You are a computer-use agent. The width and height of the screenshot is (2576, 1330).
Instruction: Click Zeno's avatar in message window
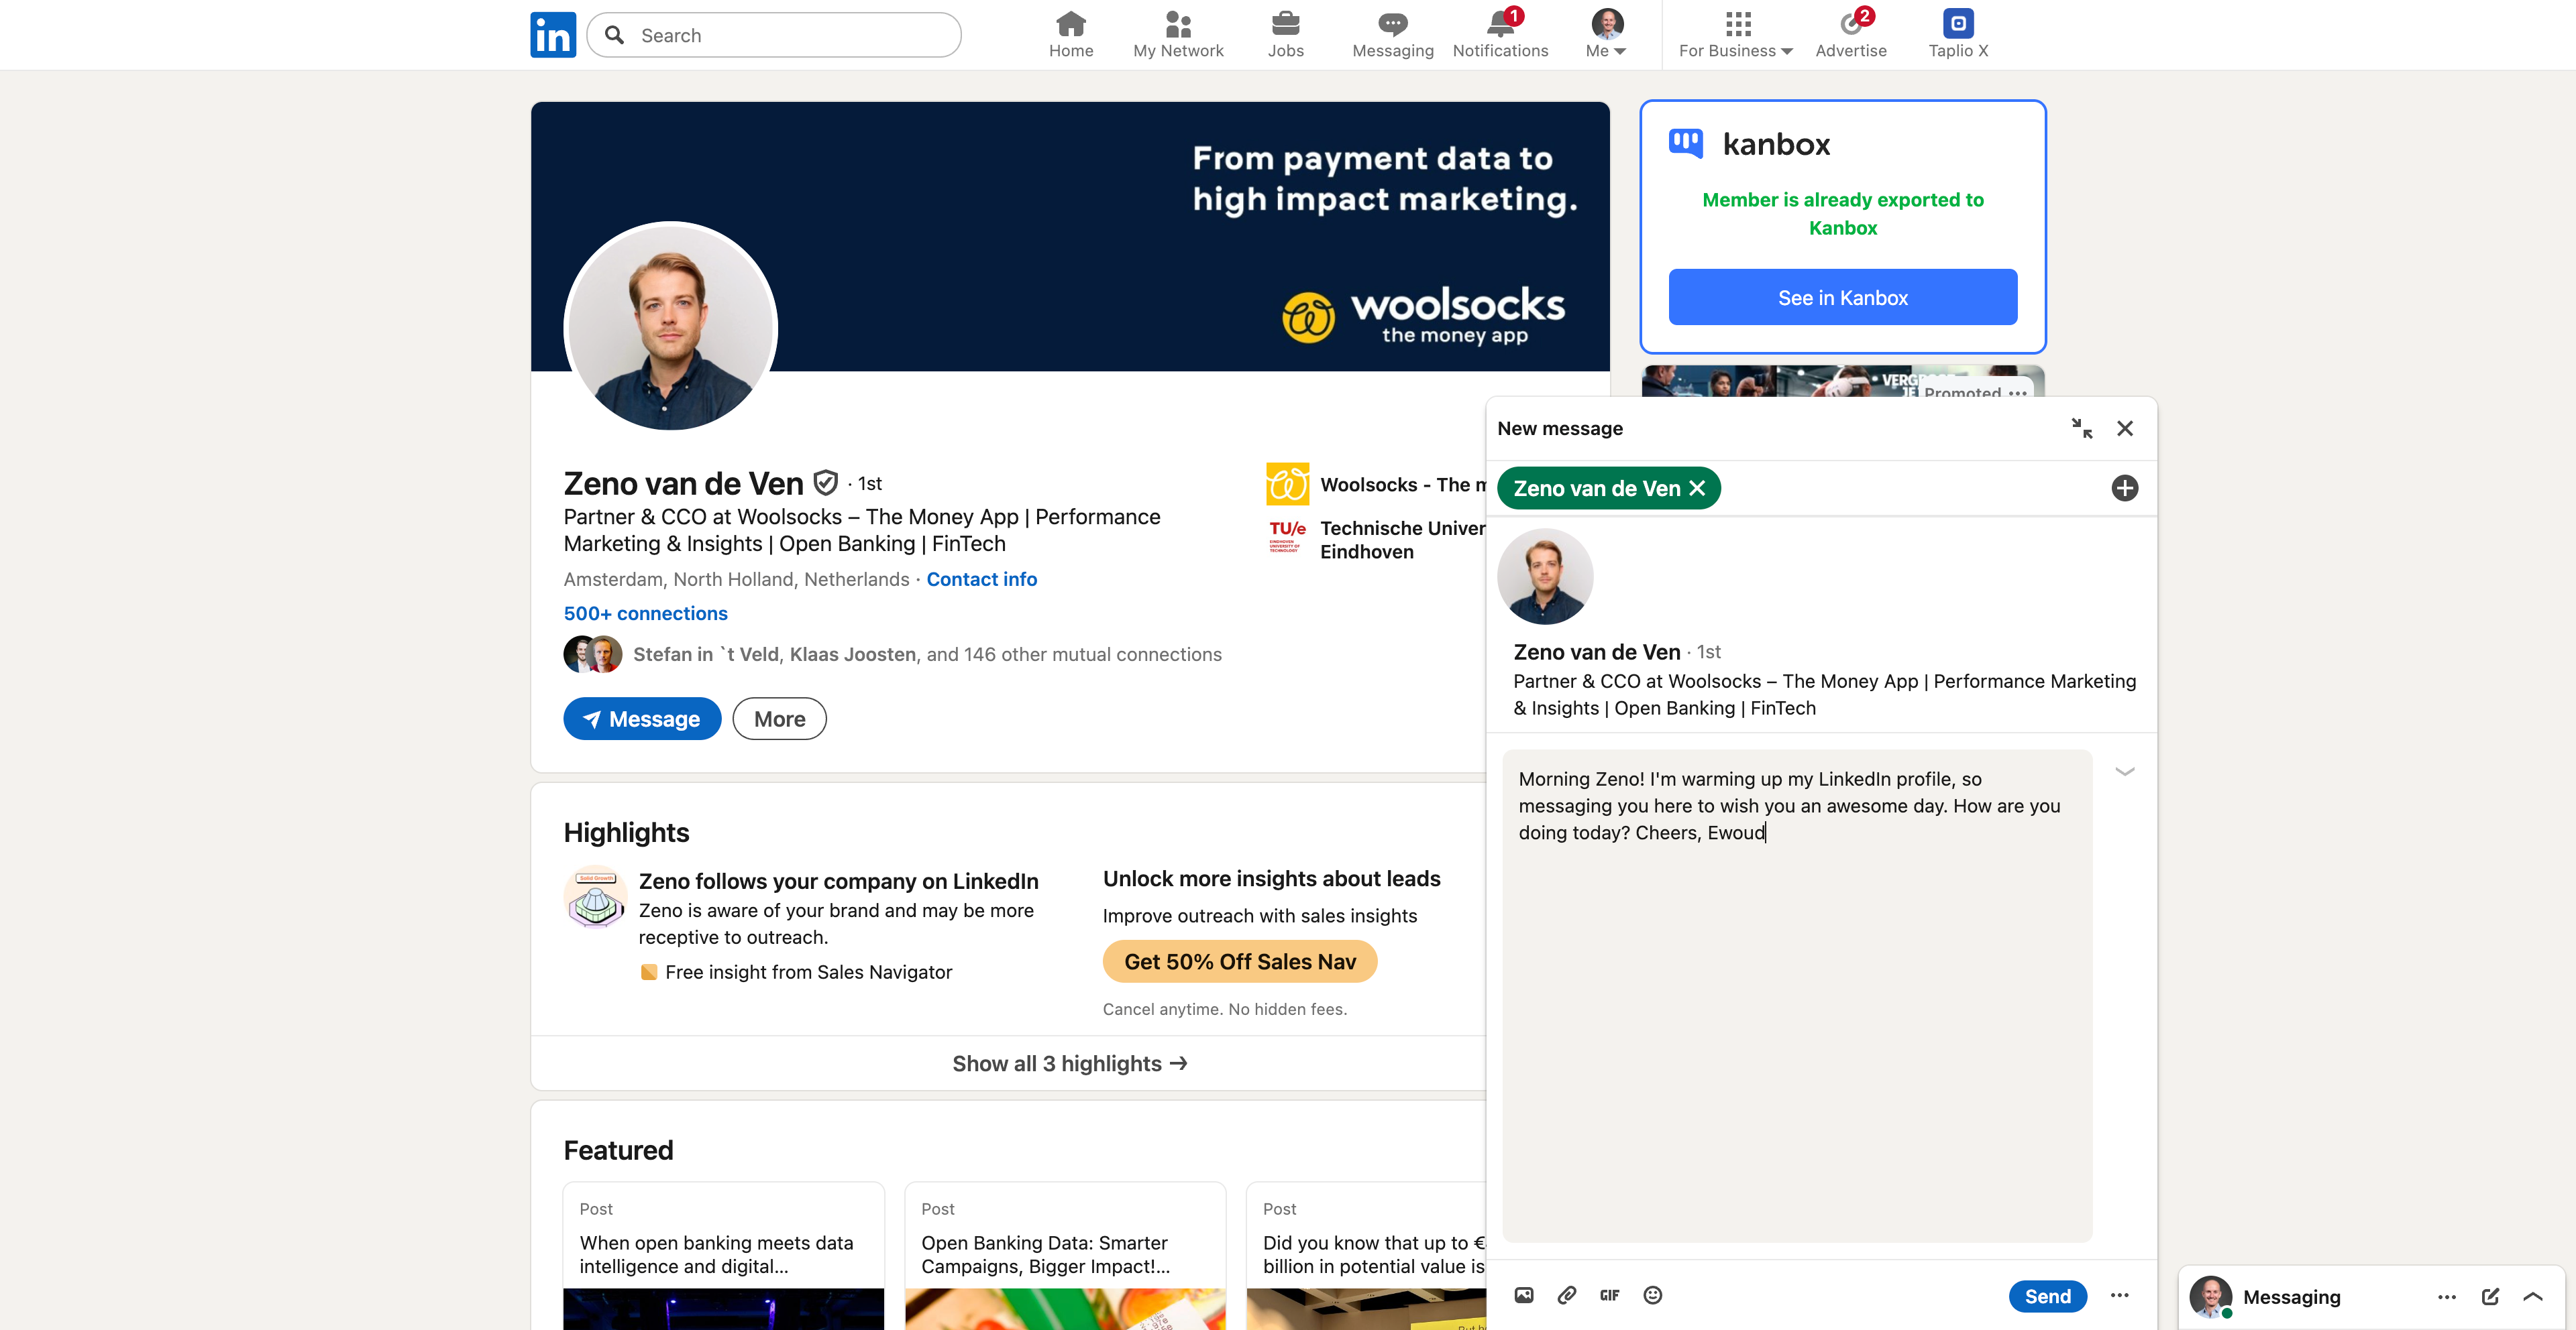point(1544,577)
